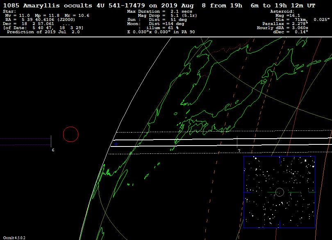Select the "Asteroid:" heading
Image resolution: width=332 pixels, height=240 pixels.
coord(282,11)
